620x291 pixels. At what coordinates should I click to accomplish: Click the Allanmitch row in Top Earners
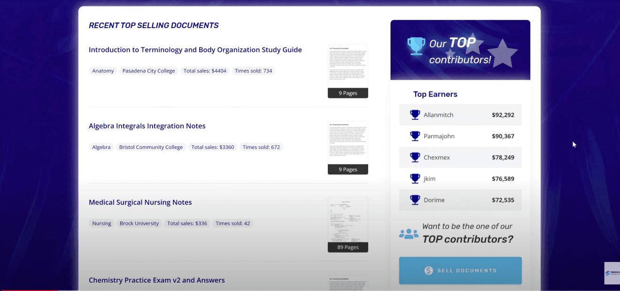coord(460,114)
